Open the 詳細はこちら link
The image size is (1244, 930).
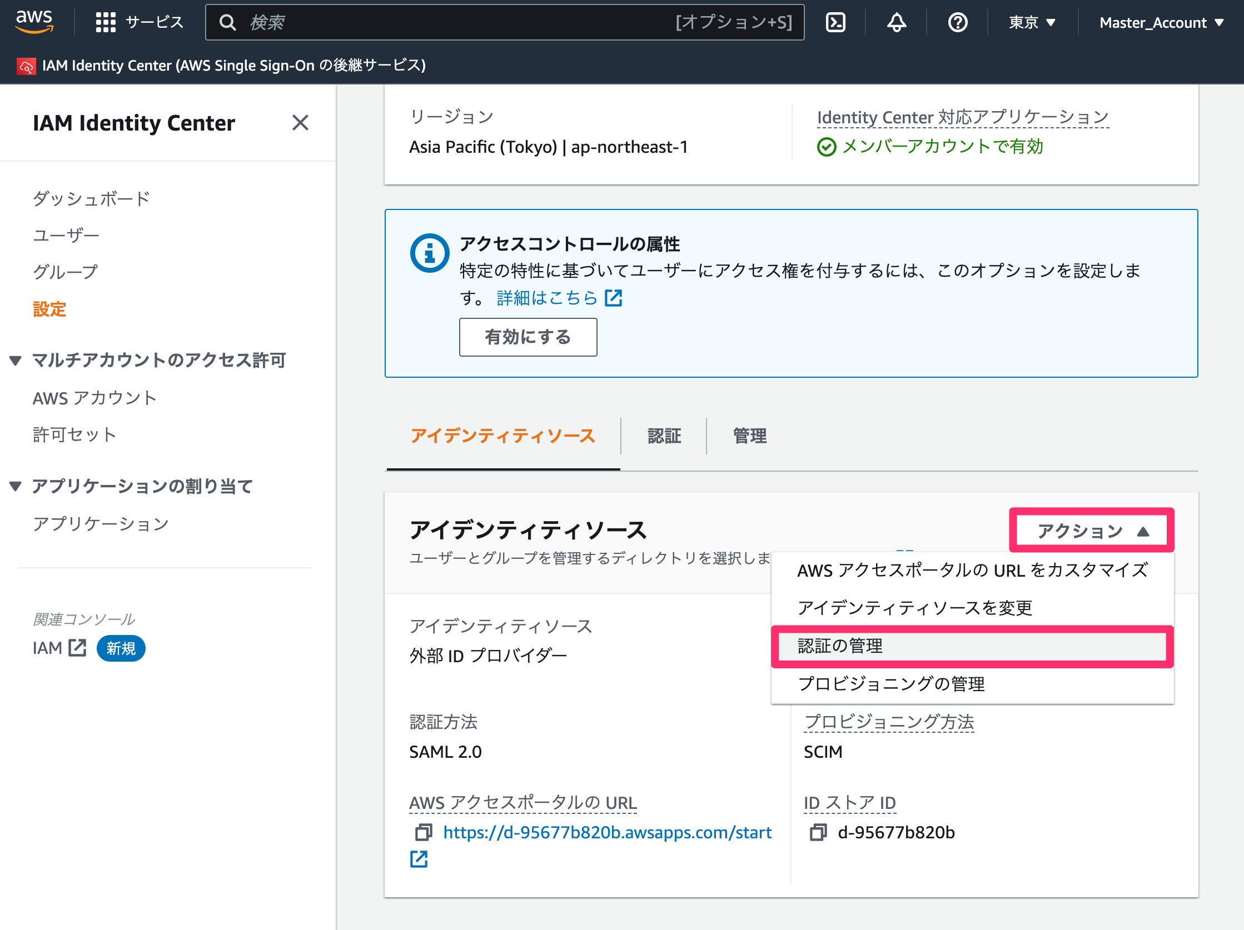pyautogui.click(x=559, y=298)
